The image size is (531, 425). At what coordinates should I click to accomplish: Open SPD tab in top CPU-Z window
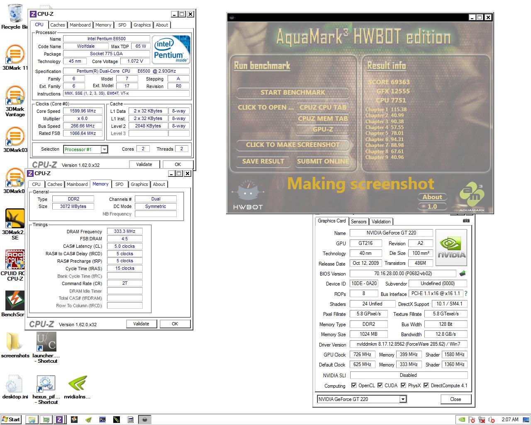tap(122, 25)
